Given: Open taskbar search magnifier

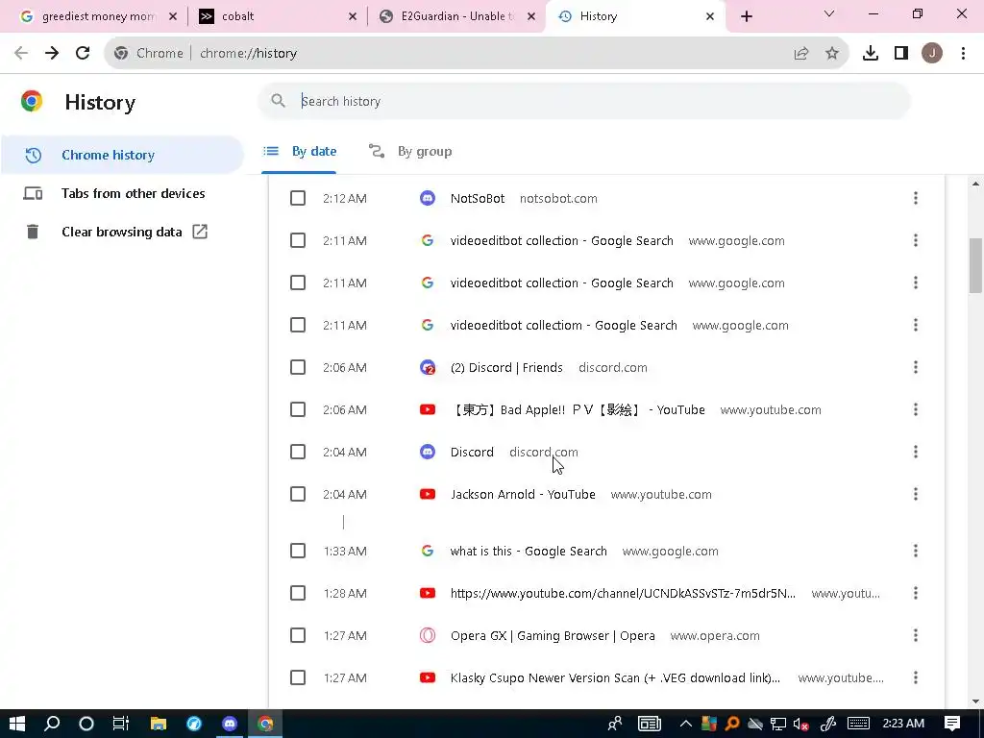Looking at the screenshot, I should point(52,724).
